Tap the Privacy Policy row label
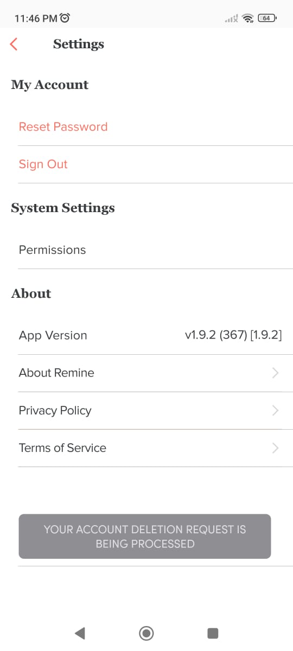Viewport: 293px width, 651px height. [55, 411]
